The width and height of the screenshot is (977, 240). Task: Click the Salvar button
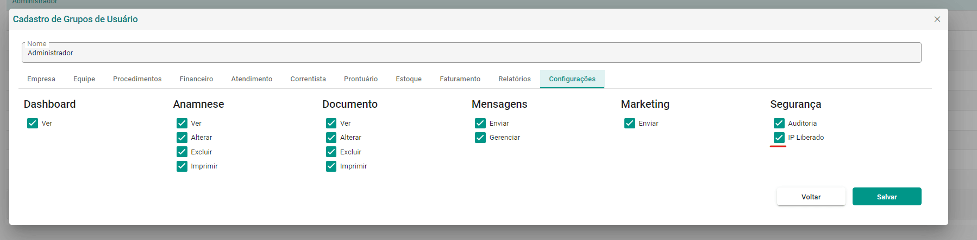pos(887,197)
